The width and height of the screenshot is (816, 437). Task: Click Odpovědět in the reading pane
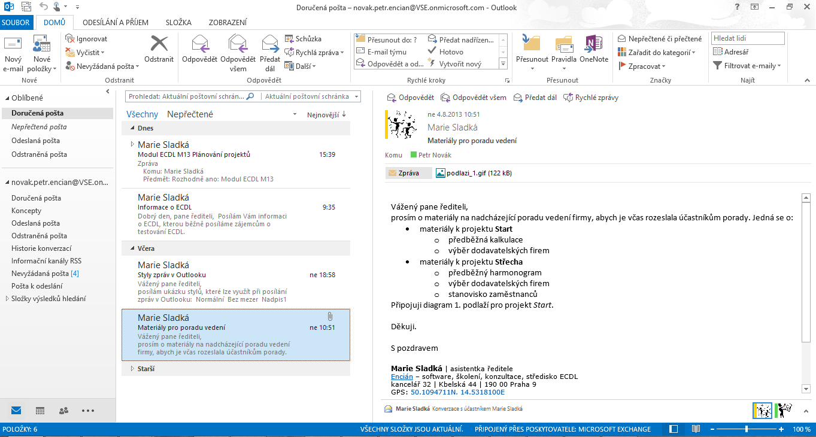coord(411,98)
